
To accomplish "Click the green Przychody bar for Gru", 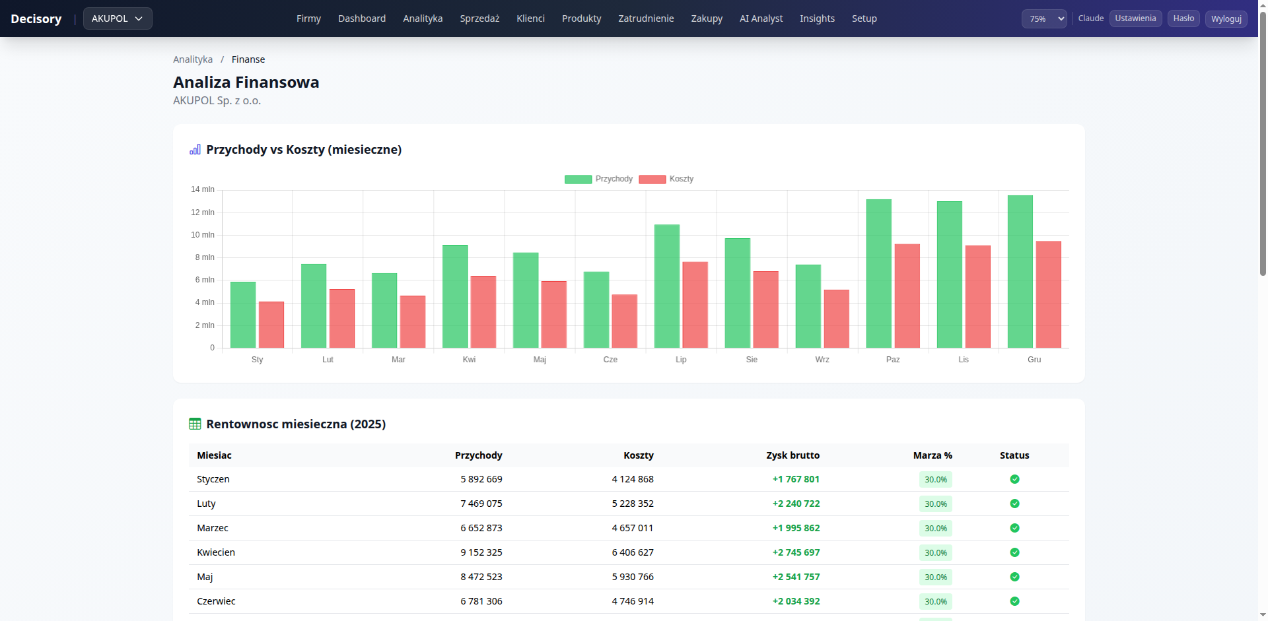I will (x=1020, y=271).
